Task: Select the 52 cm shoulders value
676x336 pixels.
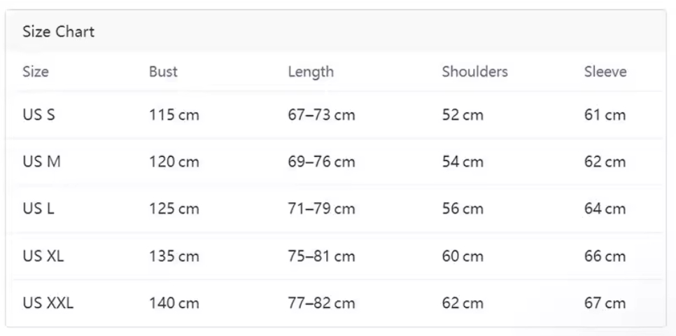Action: click(x=463, y=115)
